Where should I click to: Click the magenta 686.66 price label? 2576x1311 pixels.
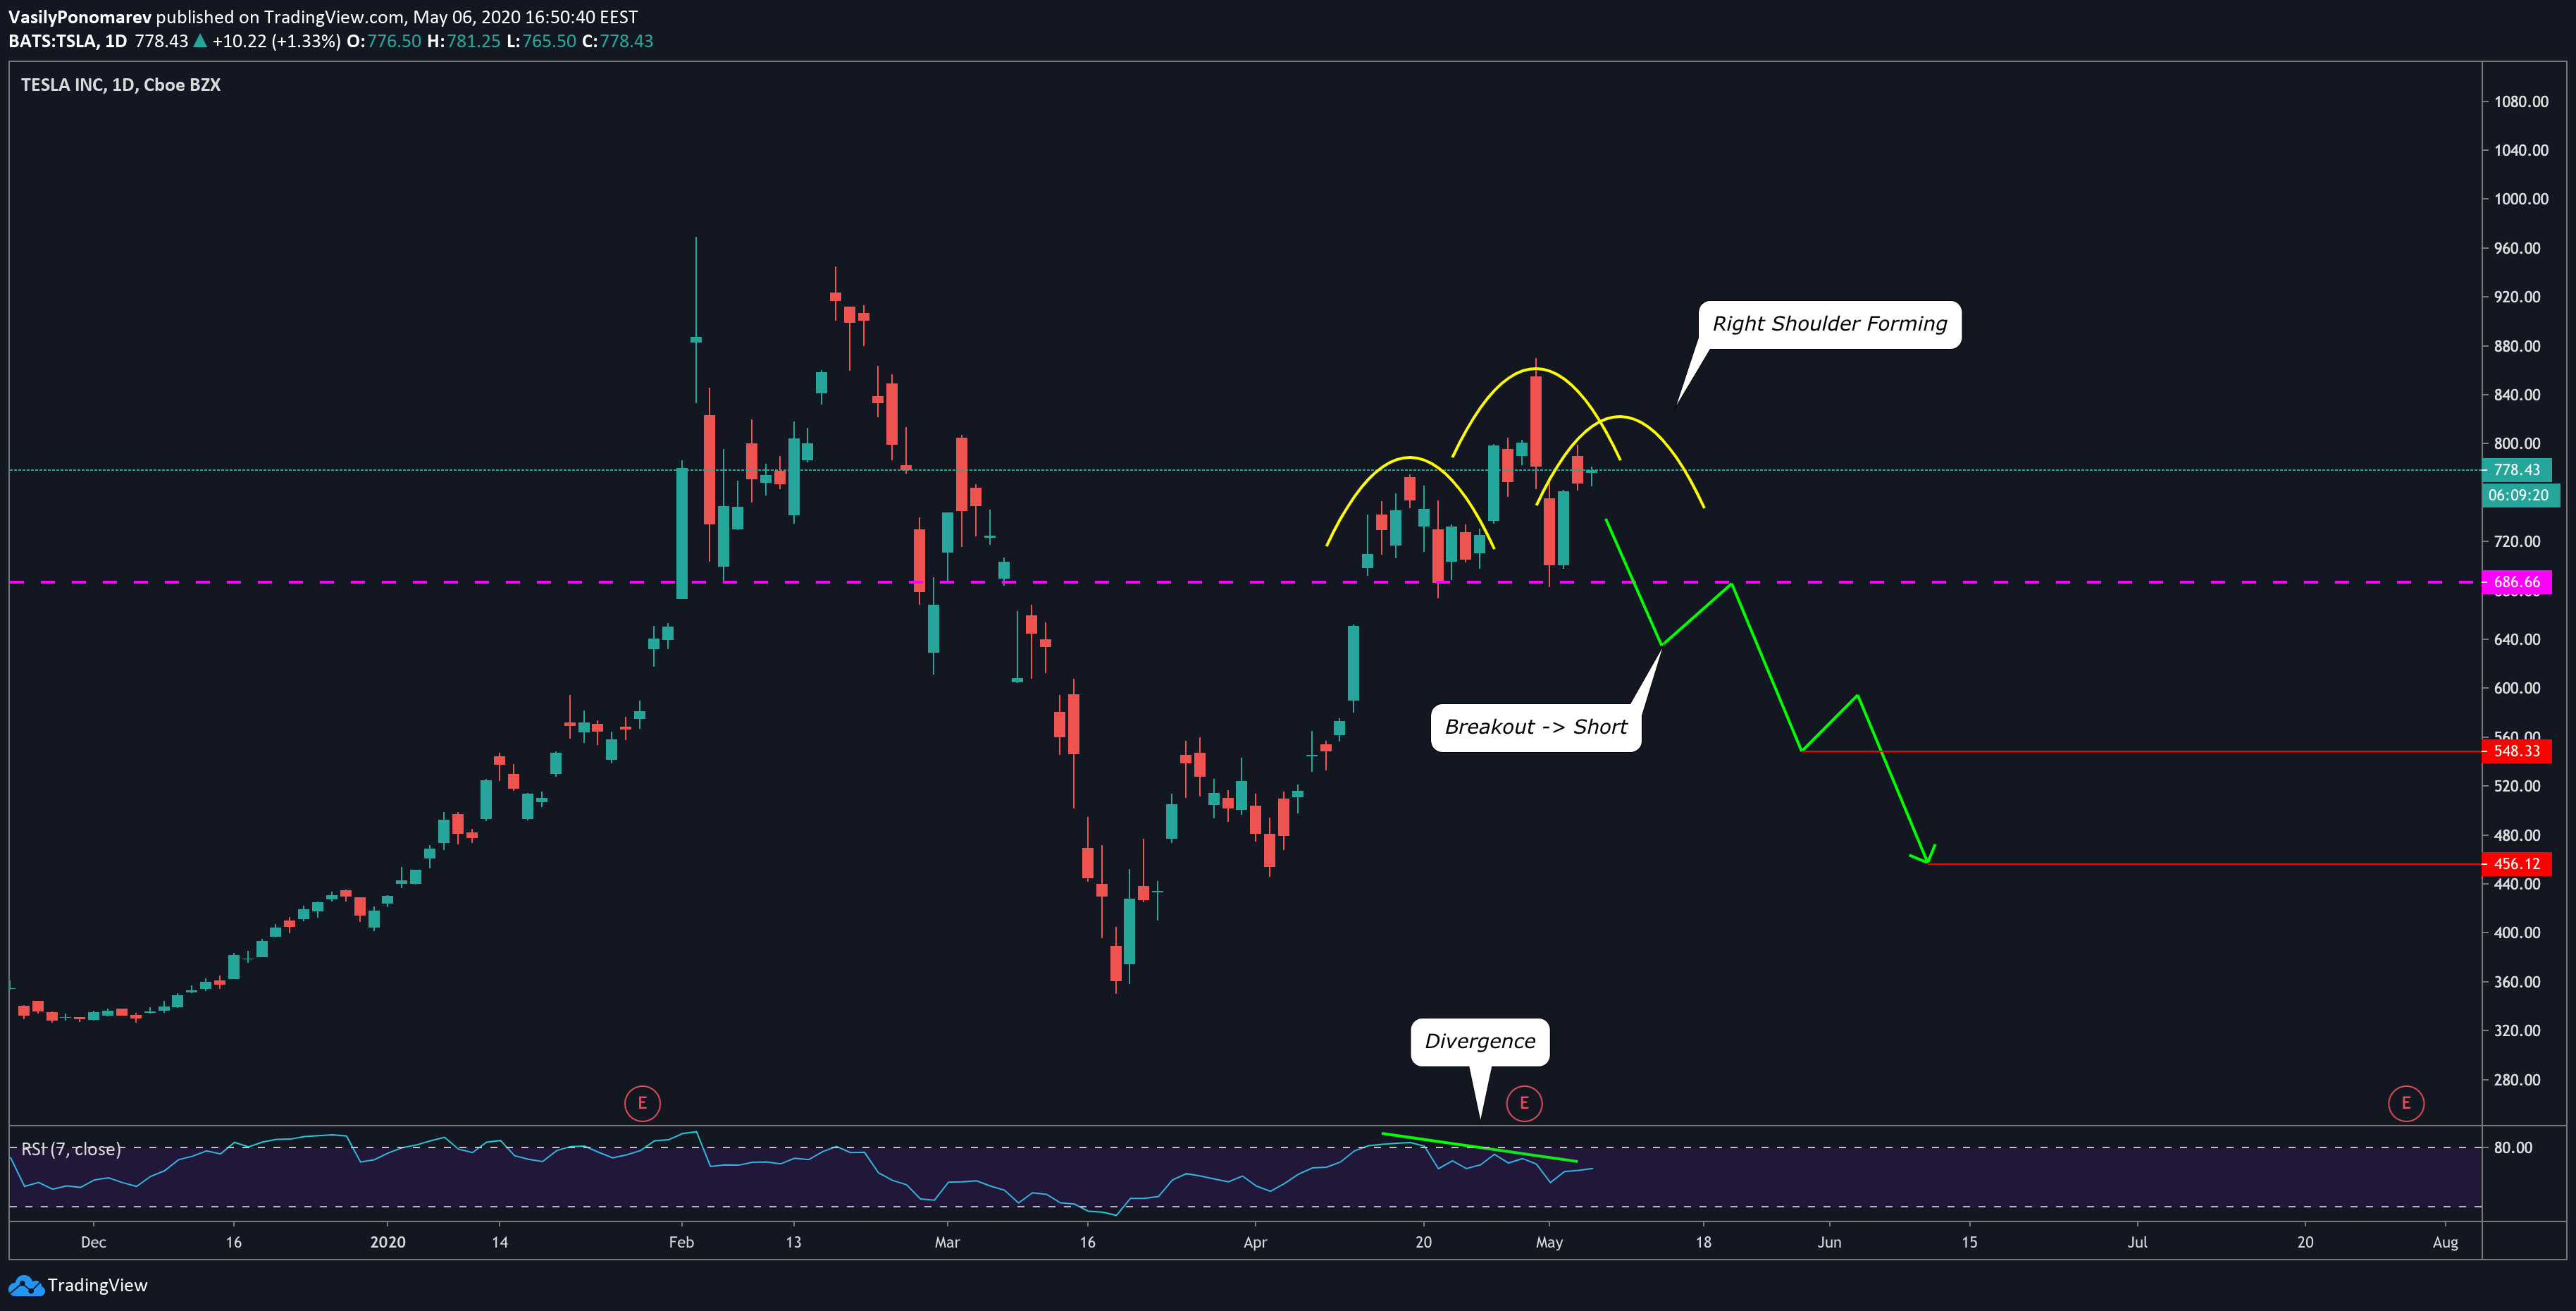(x=2517, y=582)
